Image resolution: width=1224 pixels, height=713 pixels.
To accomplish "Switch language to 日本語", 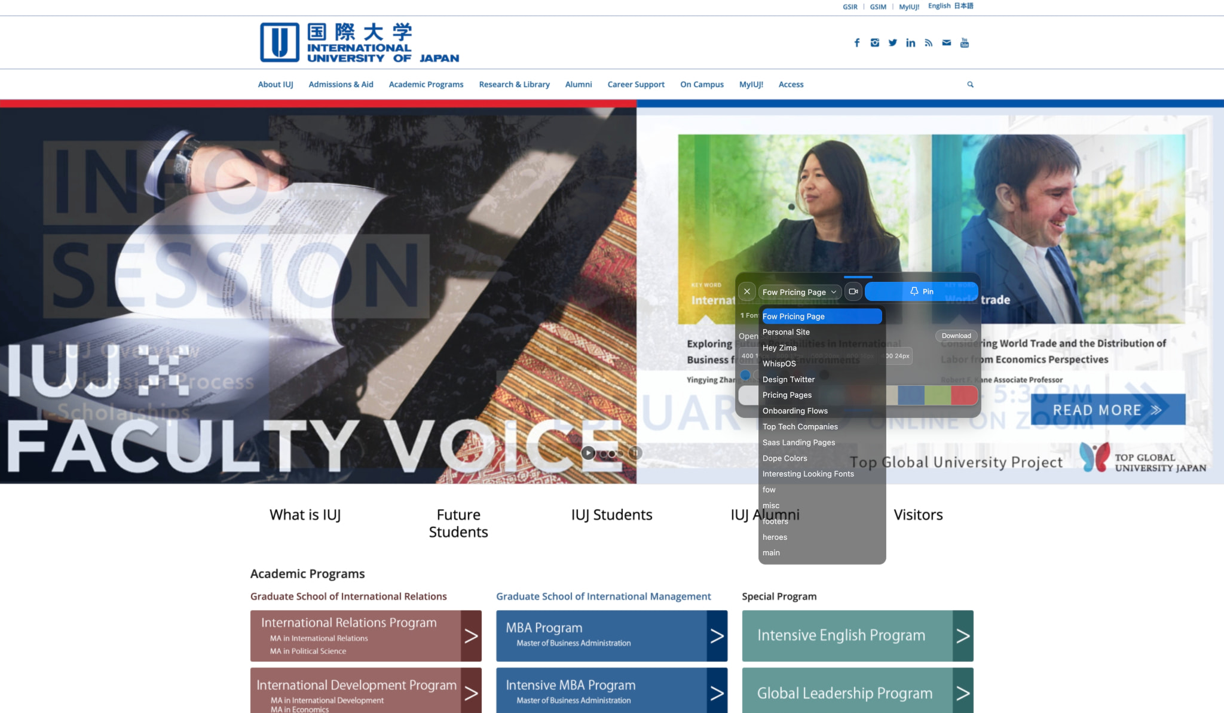I will 963,6.
